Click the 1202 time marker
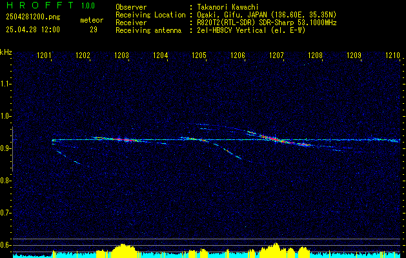Screen dimensions: 406x258 tap(83, 55)
